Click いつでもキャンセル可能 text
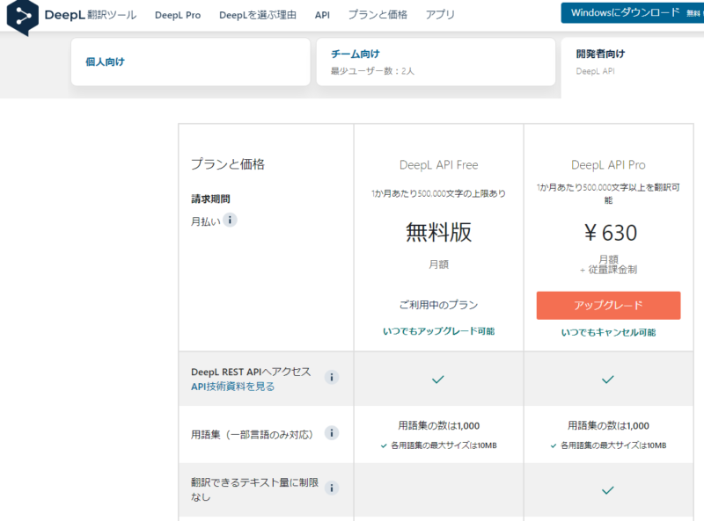704x521 pixels. pyautogui.click(x=608, y=332)
